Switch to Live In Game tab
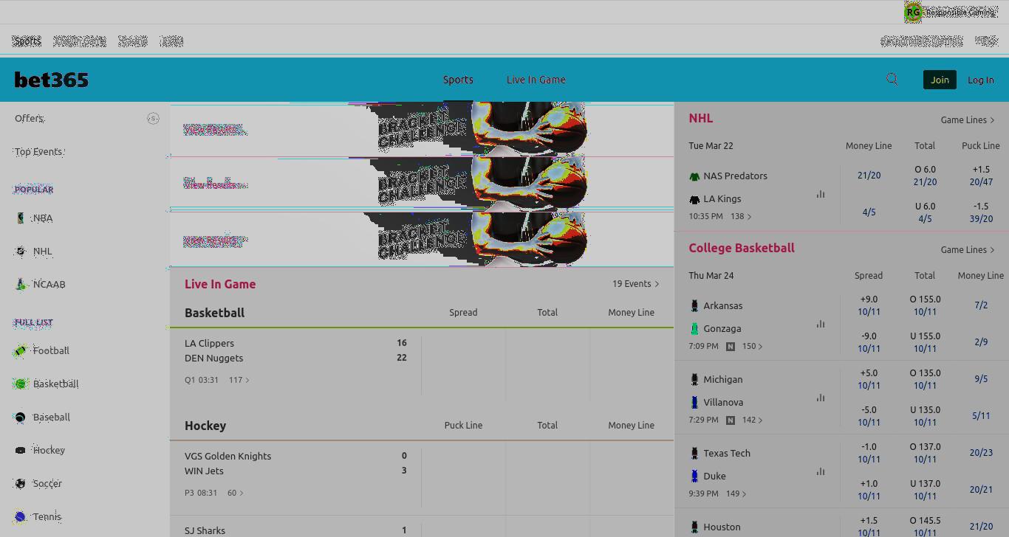Image resolution: width=1009 pixels, height=537 pixels. click(536, 80)
